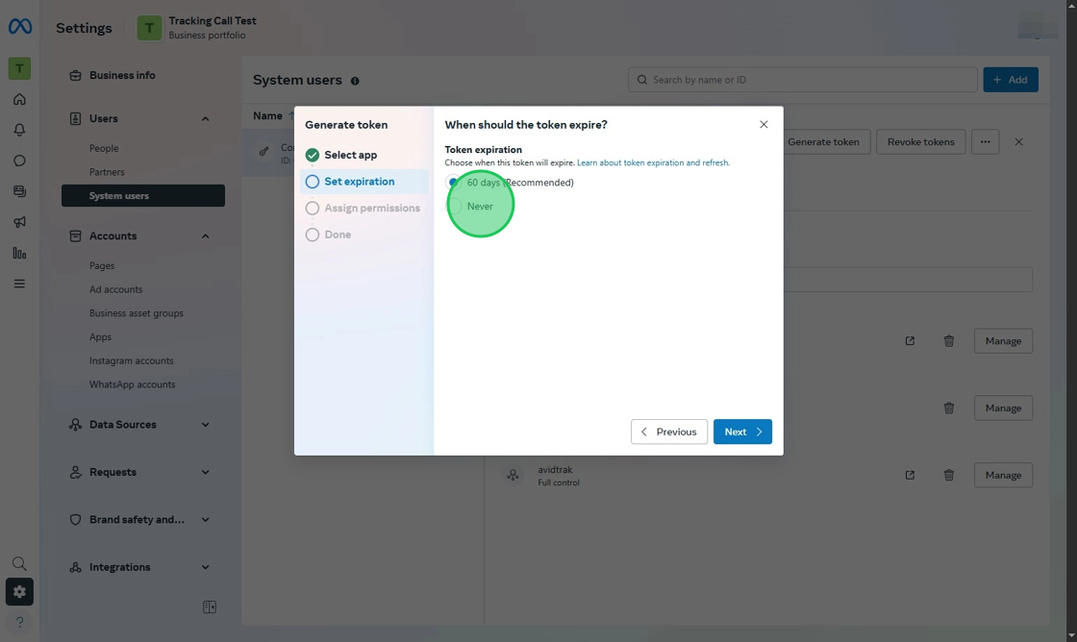Expand the Data Sources section
Viewport: 1077px width, 642px height.
coord(206,425)
